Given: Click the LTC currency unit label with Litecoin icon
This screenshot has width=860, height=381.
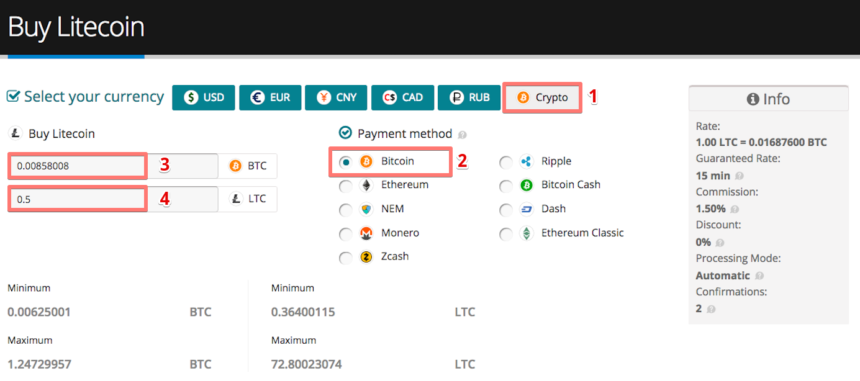Looking at the screenshot, I should click(248, 199).
